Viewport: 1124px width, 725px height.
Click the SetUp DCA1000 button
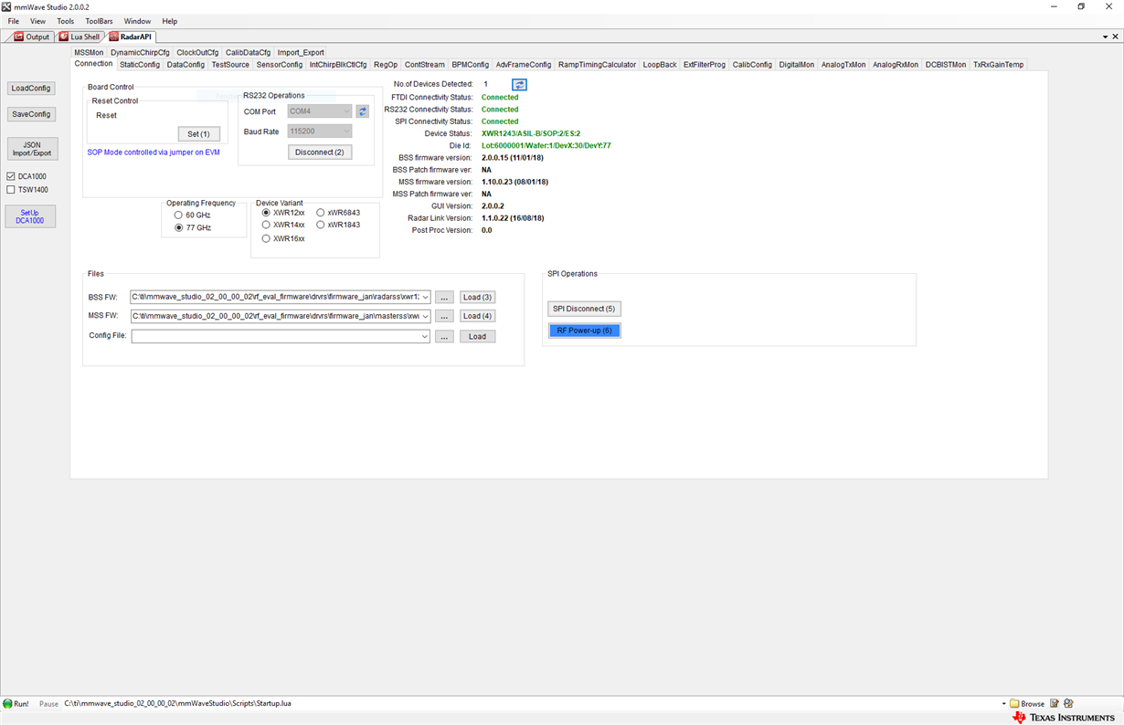(30, 216)
